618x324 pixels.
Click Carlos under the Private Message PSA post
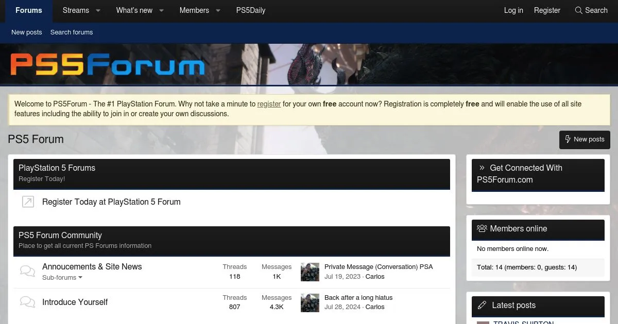375,277
